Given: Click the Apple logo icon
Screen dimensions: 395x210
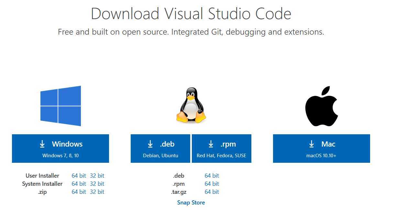Looking at the screenshot, I should coord(322,106).
